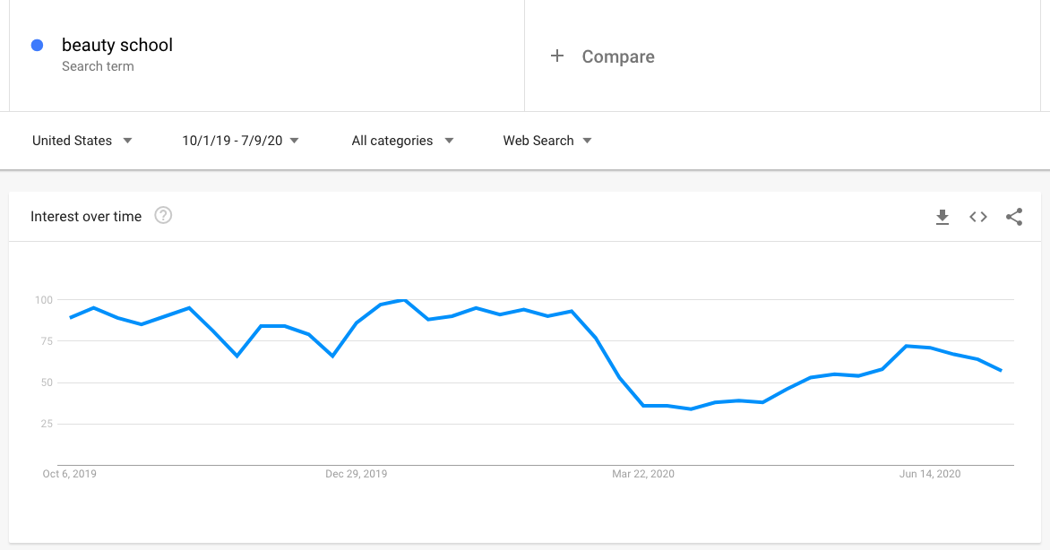
Task: Click the plus icon next to Compare
Action: [x=557, y=56]
